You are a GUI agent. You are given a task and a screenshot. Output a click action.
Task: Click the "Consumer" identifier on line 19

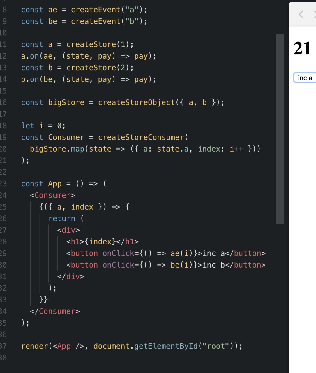[66, 137]
